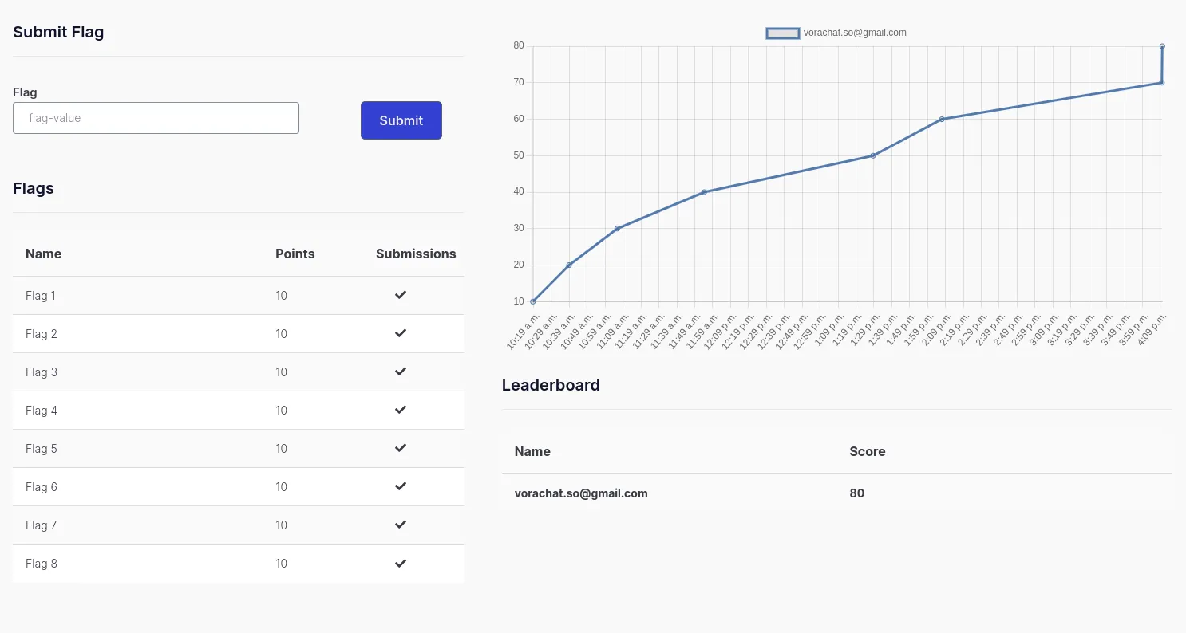Click the checkmark in the Flag 2 row
The image size is (1186, 633).
click(401, 333)
